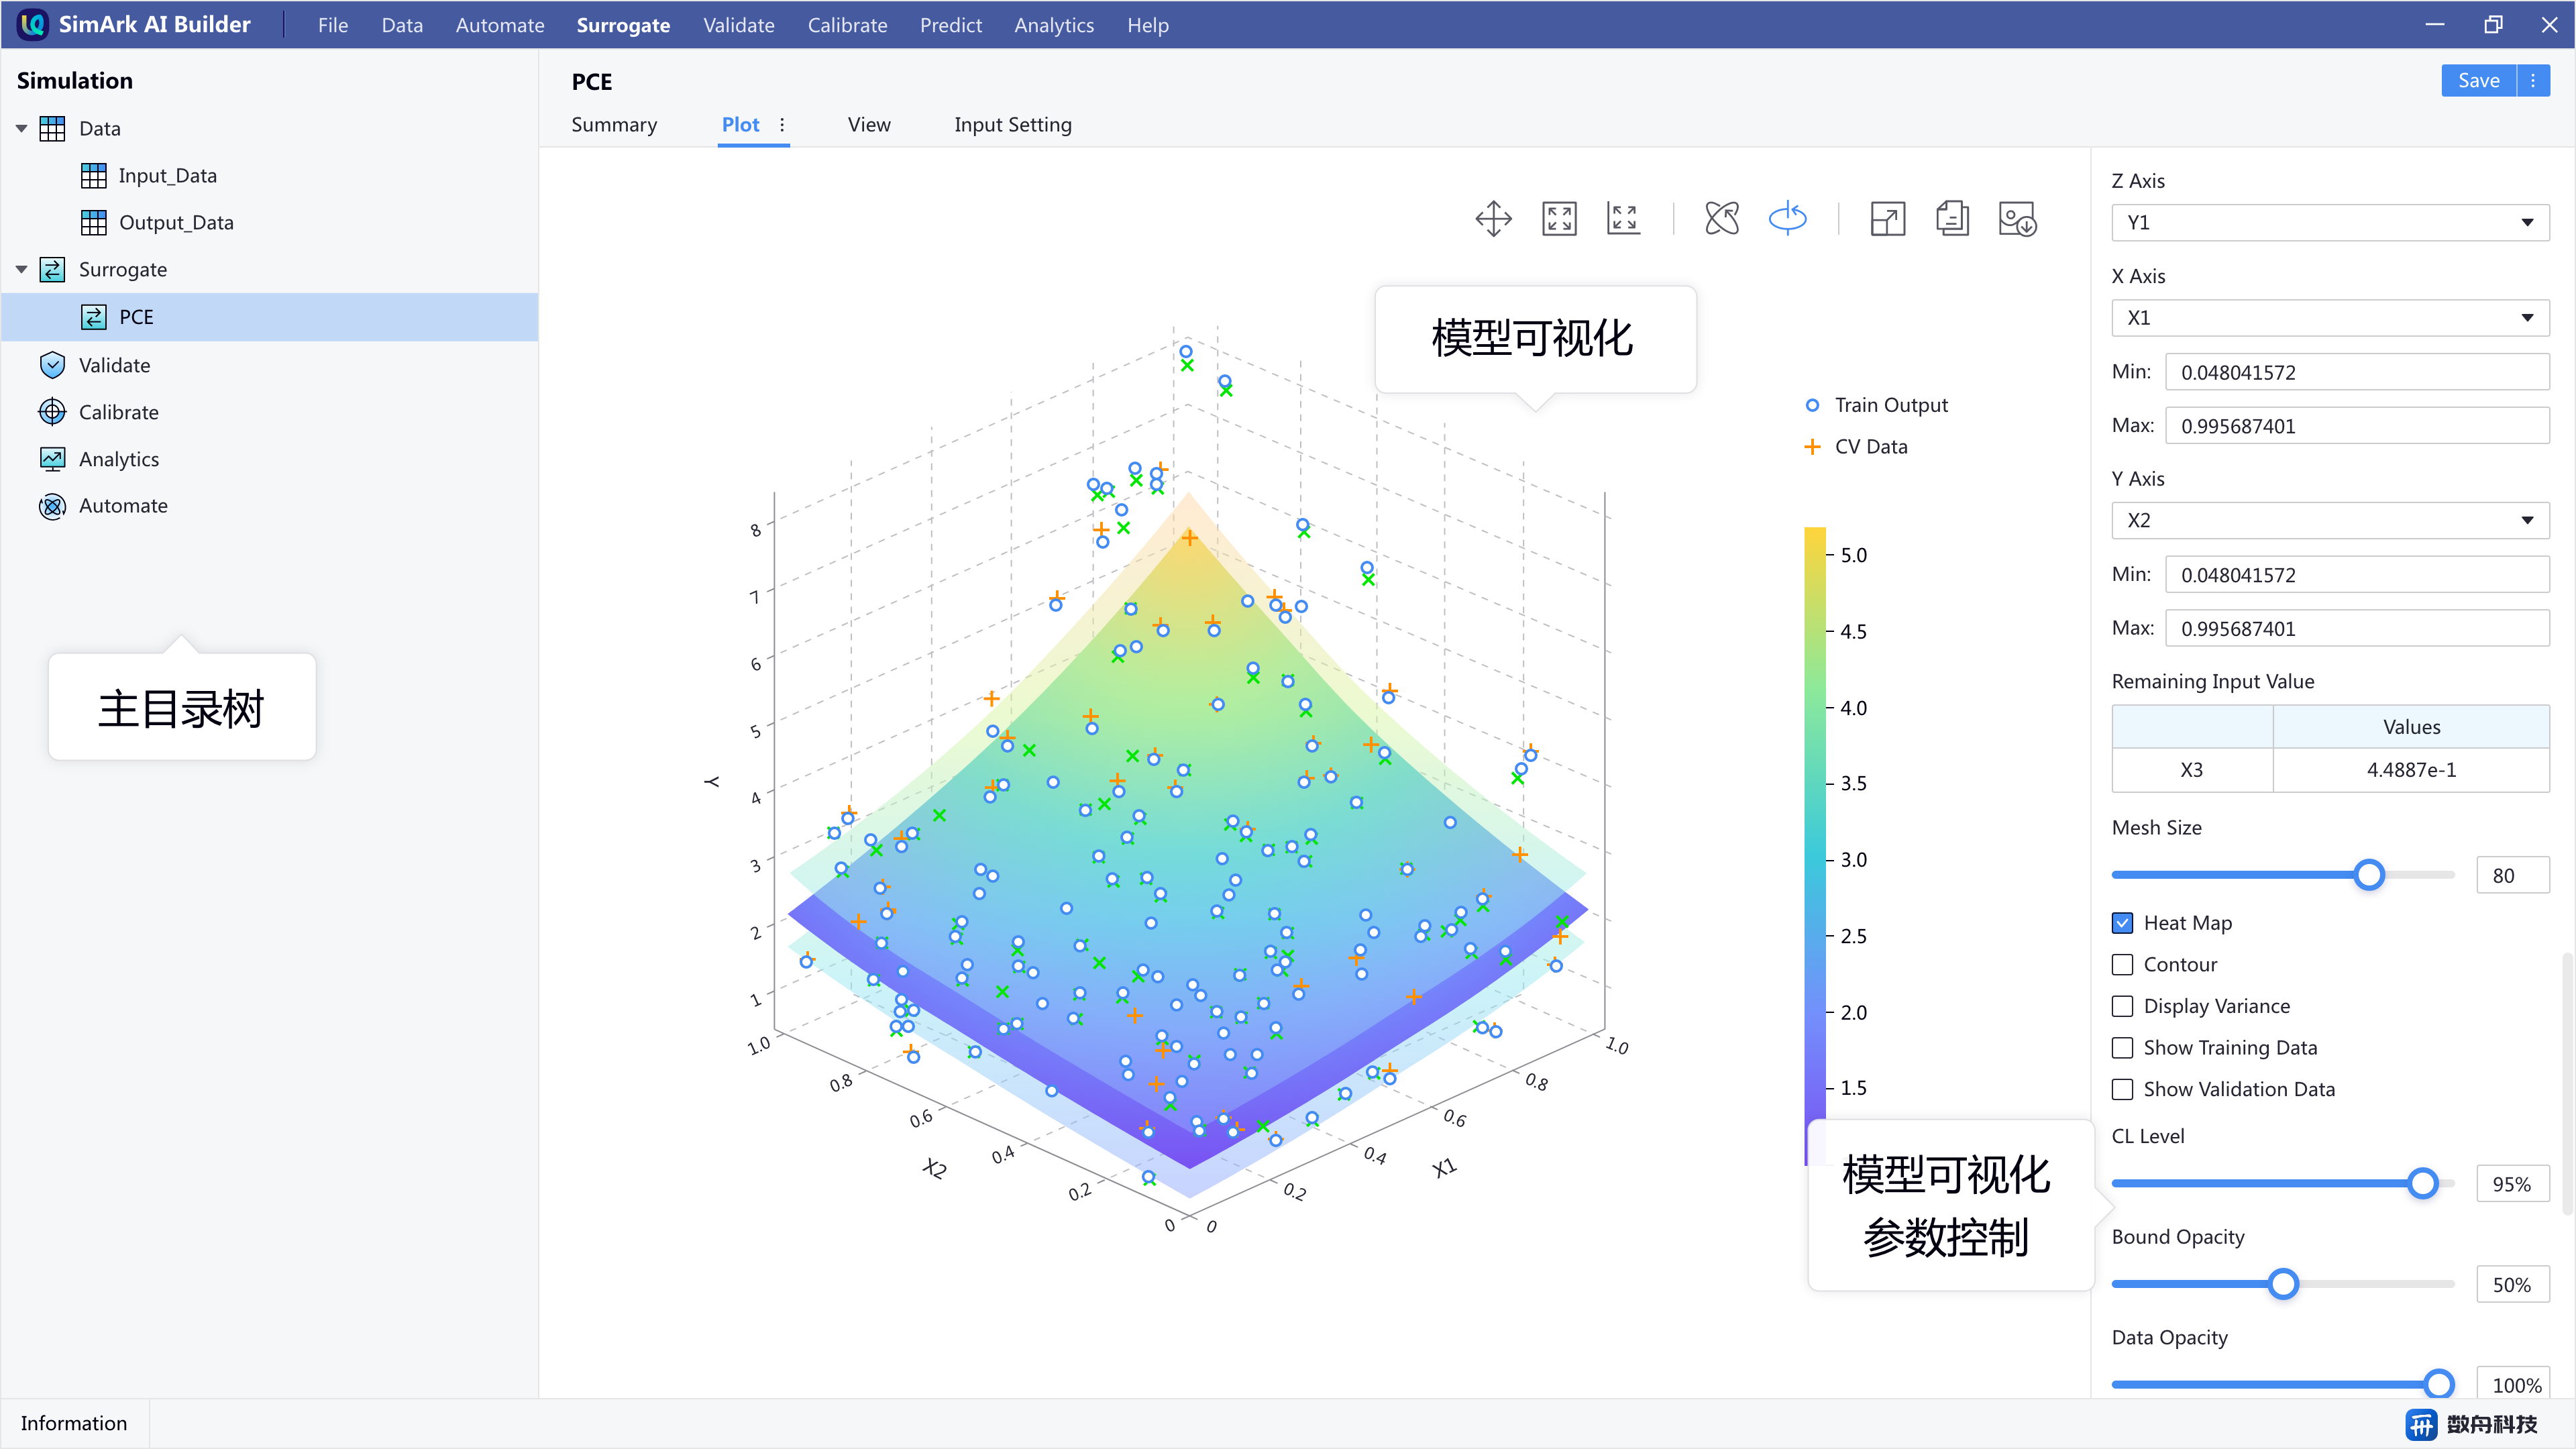Click the CL Level slider handle

click(x=2422, y=1184)
